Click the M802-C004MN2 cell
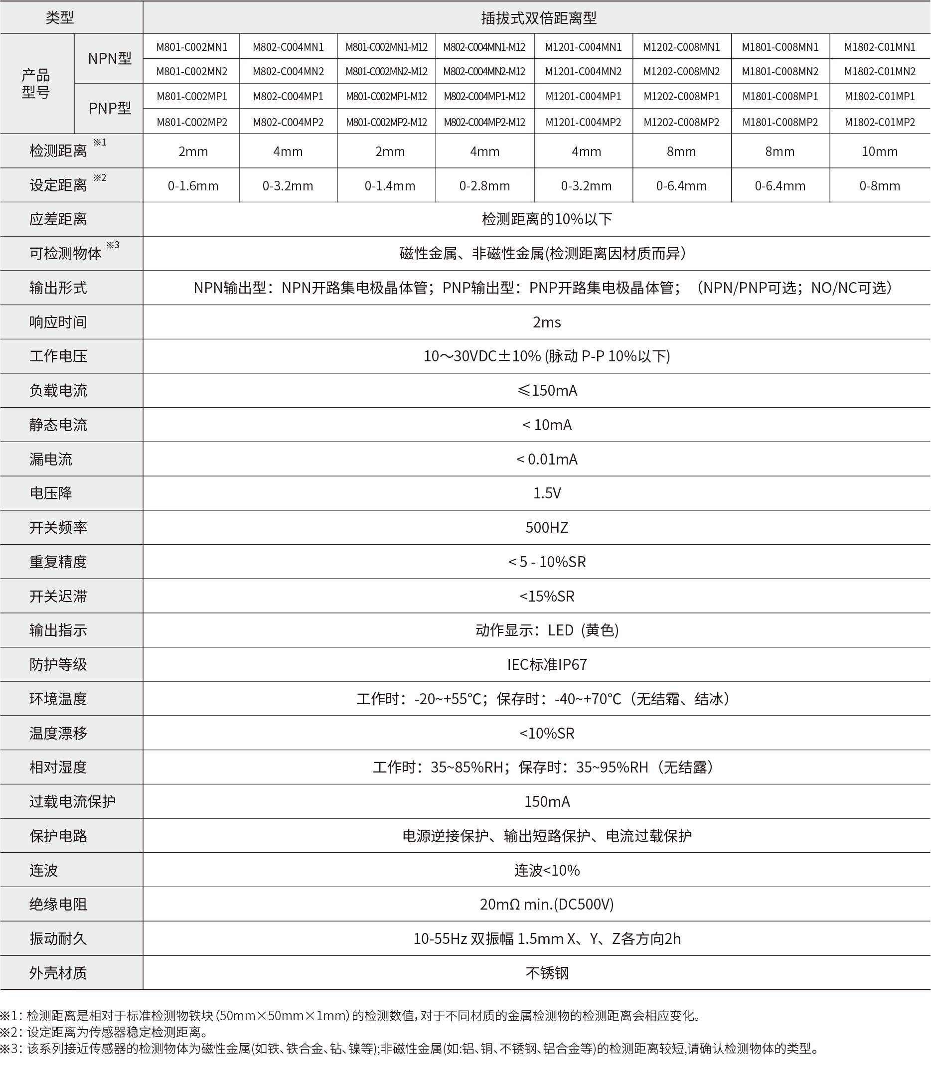Viewport: 931px width, 1083px height. tap(288, 72)
